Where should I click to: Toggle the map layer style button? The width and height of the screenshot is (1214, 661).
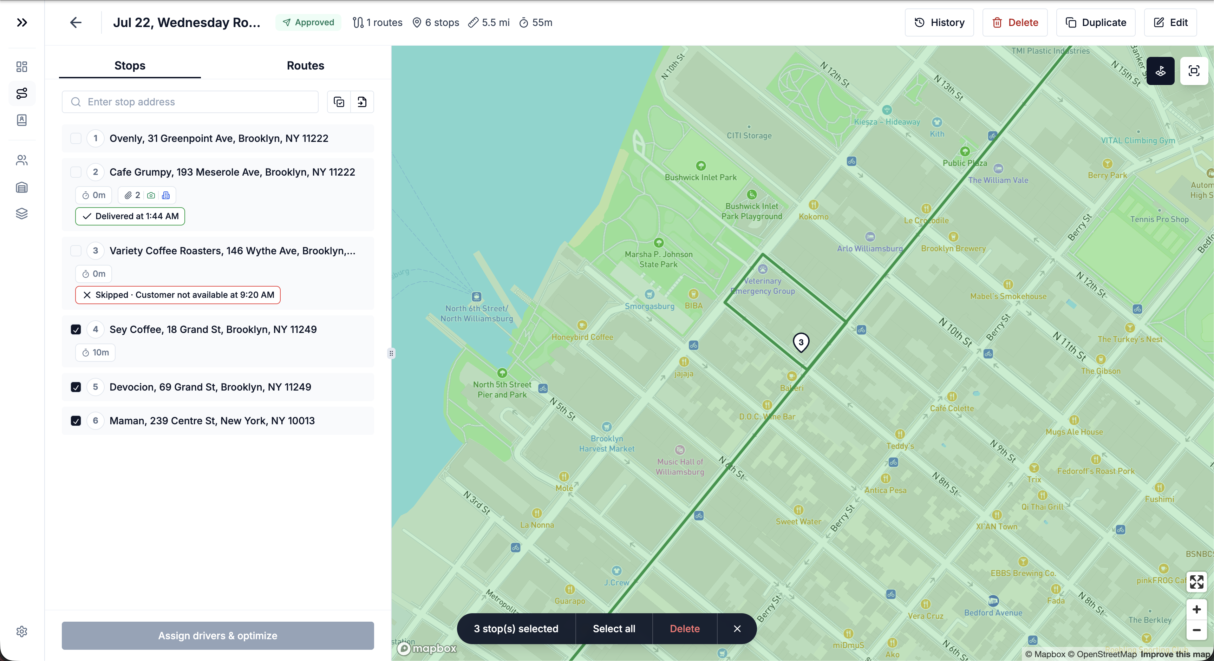click(1160, 71)
